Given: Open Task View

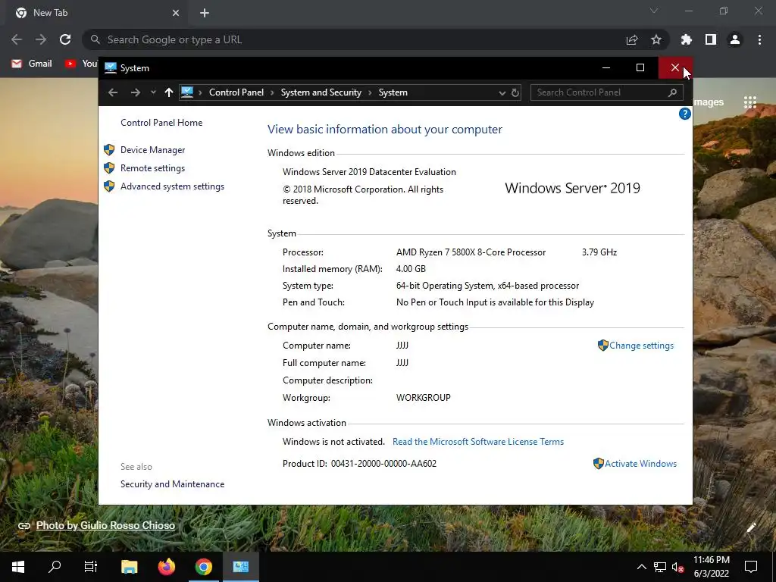Looking at the screenshot, I should pos(91,567).
